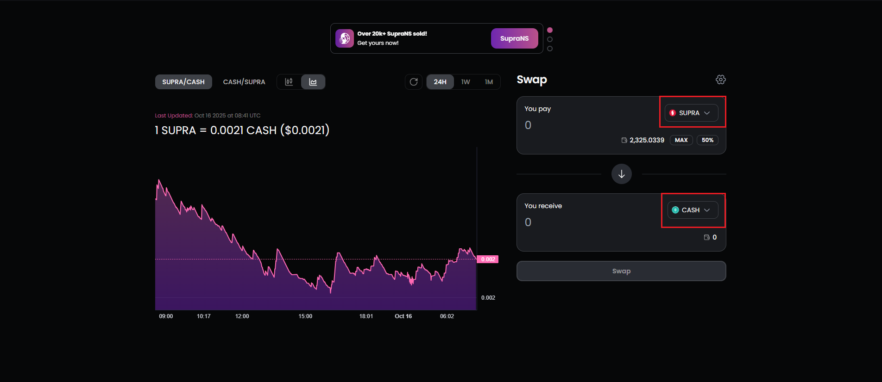Select the first banner carousel dot
Screen dimensions: 882x382
[550, 30]
